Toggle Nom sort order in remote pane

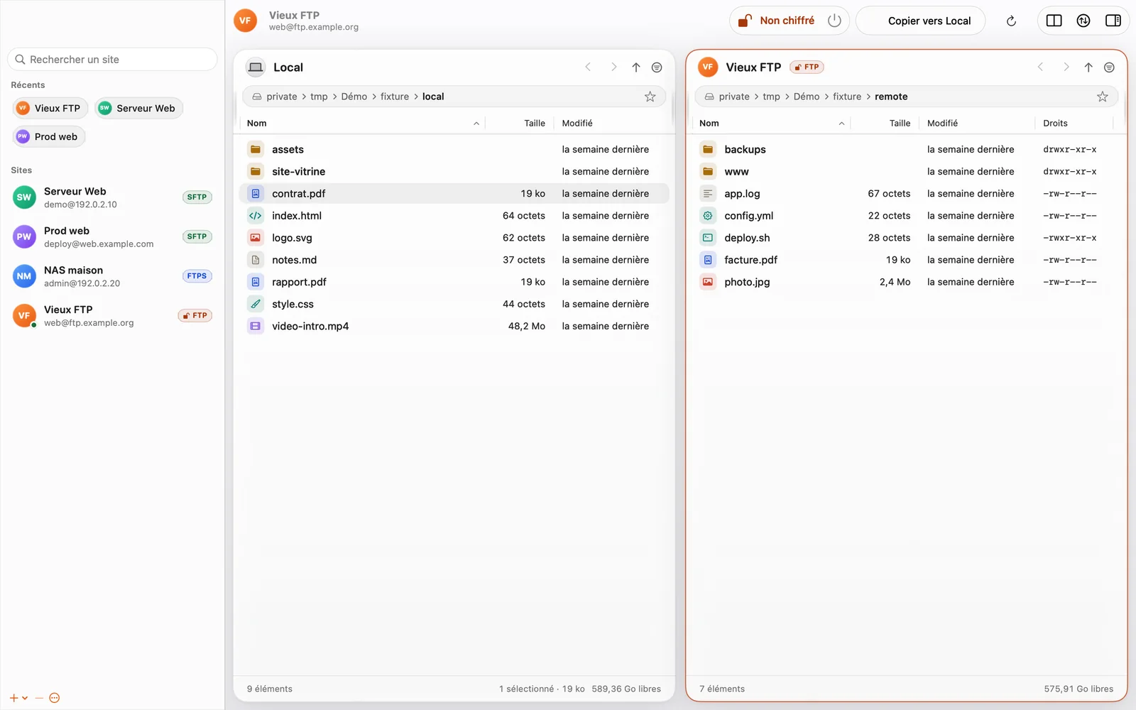pyautogui.click(x=772, y=124)
